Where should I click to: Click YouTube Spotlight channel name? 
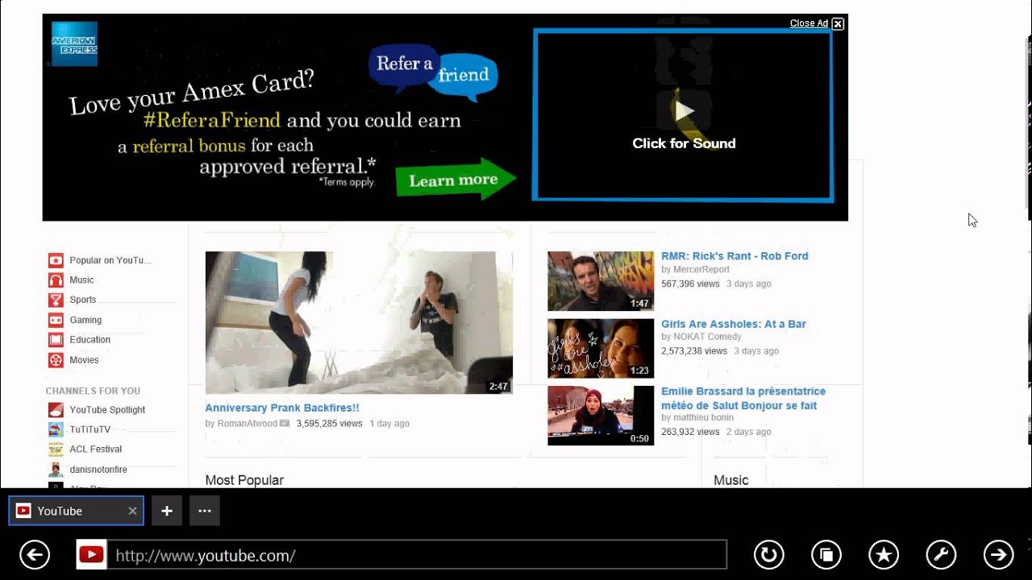(107, 410)
